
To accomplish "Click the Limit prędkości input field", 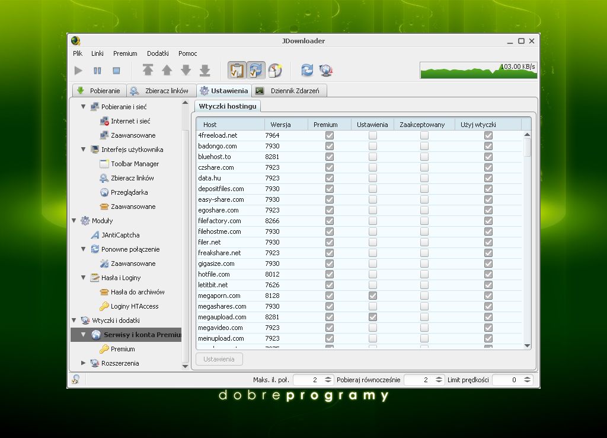I will click(508, 380).
